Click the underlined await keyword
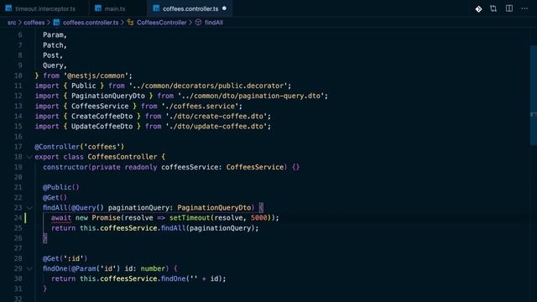This screenshot has width=537, height=302. pyautogui.click(x=61, y=218)
